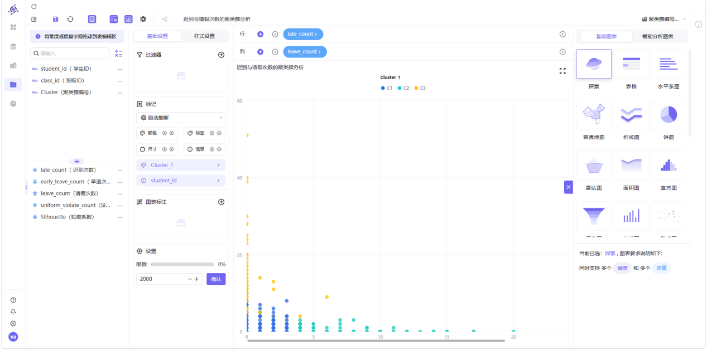The image size is (707, 350).
Task: Open the 聚类簇编号 dataset dropdown at top right
Action: (664, 19)
